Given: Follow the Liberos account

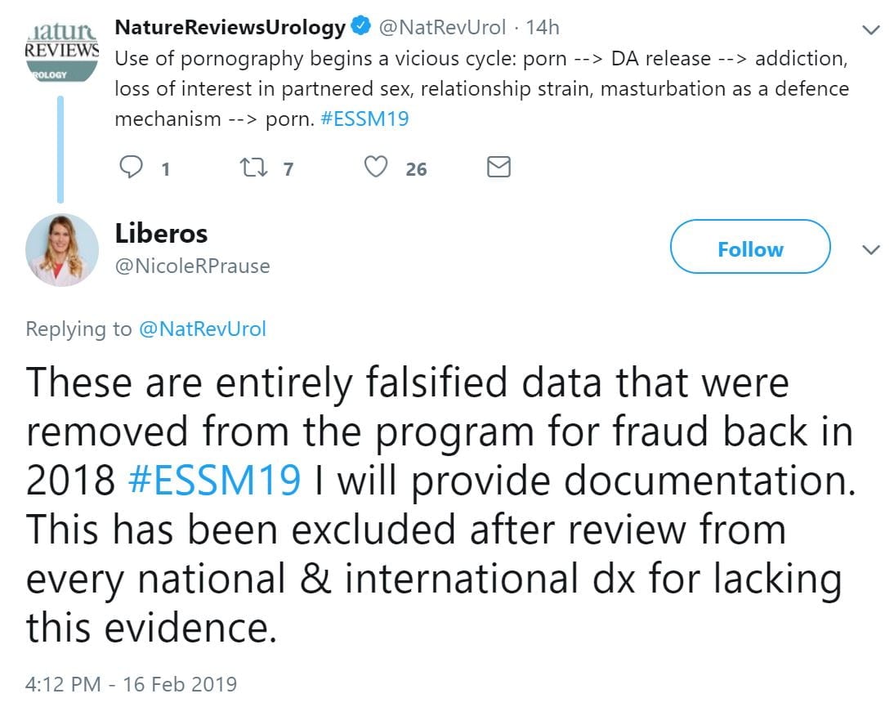Looking at the screenshot, I should [749, 249].
